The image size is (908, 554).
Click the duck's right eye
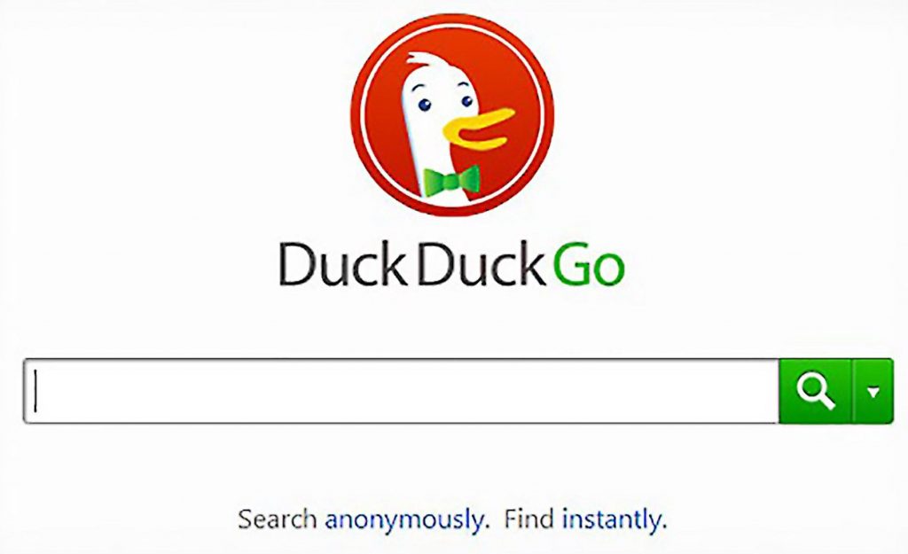click(x=466, y=101)
